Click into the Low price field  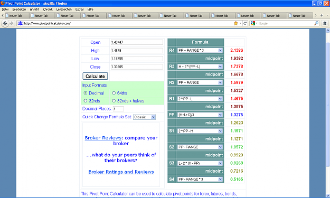click(137, 59)
